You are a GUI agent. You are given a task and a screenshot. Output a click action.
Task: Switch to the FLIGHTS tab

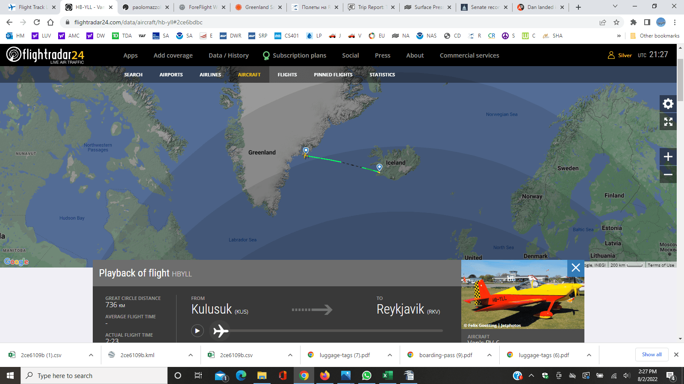pos(287,74)
